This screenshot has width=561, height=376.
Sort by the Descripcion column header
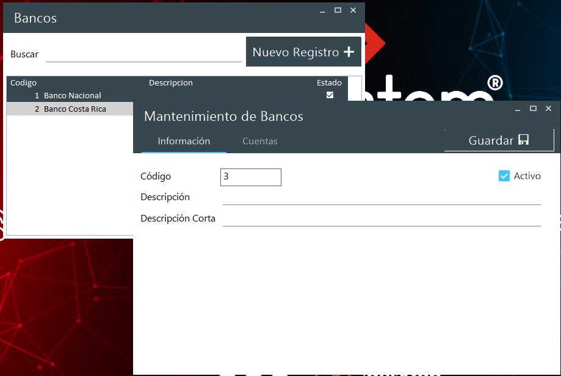(171, 82)
